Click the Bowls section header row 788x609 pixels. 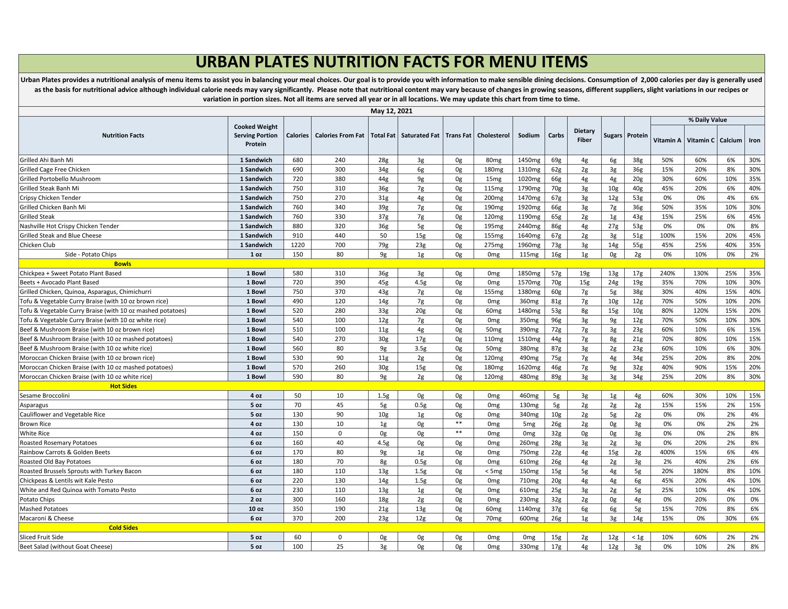pos(123,264)
